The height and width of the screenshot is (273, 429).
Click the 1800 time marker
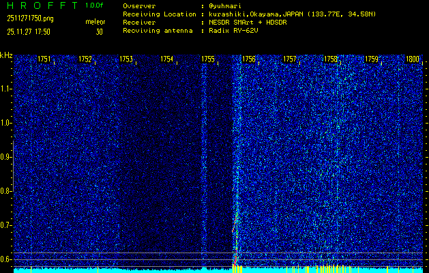(413, 59)
